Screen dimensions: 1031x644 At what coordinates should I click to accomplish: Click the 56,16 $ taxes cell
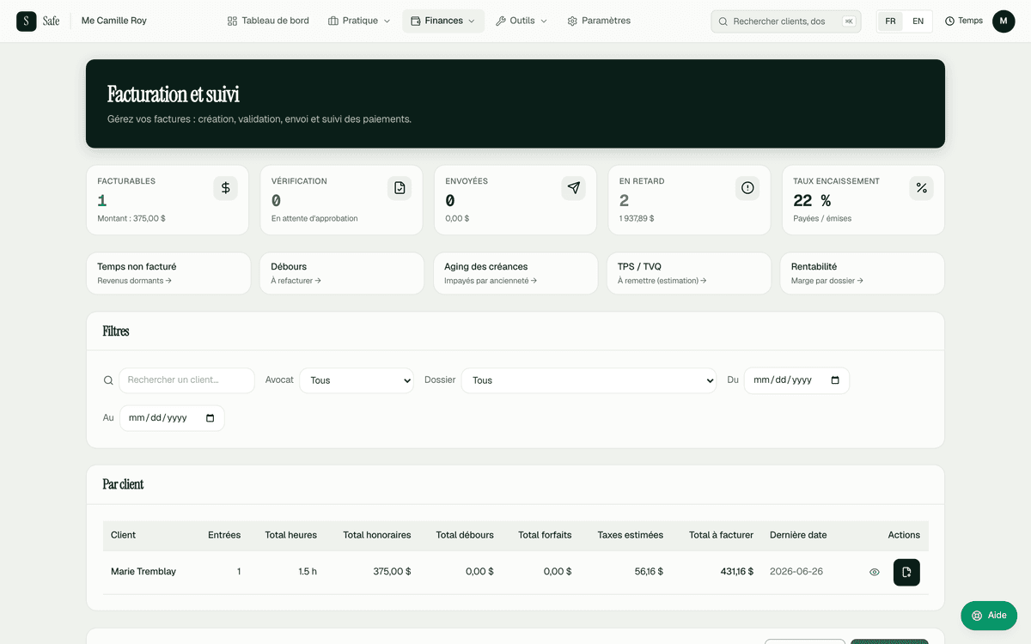(649, 572)
